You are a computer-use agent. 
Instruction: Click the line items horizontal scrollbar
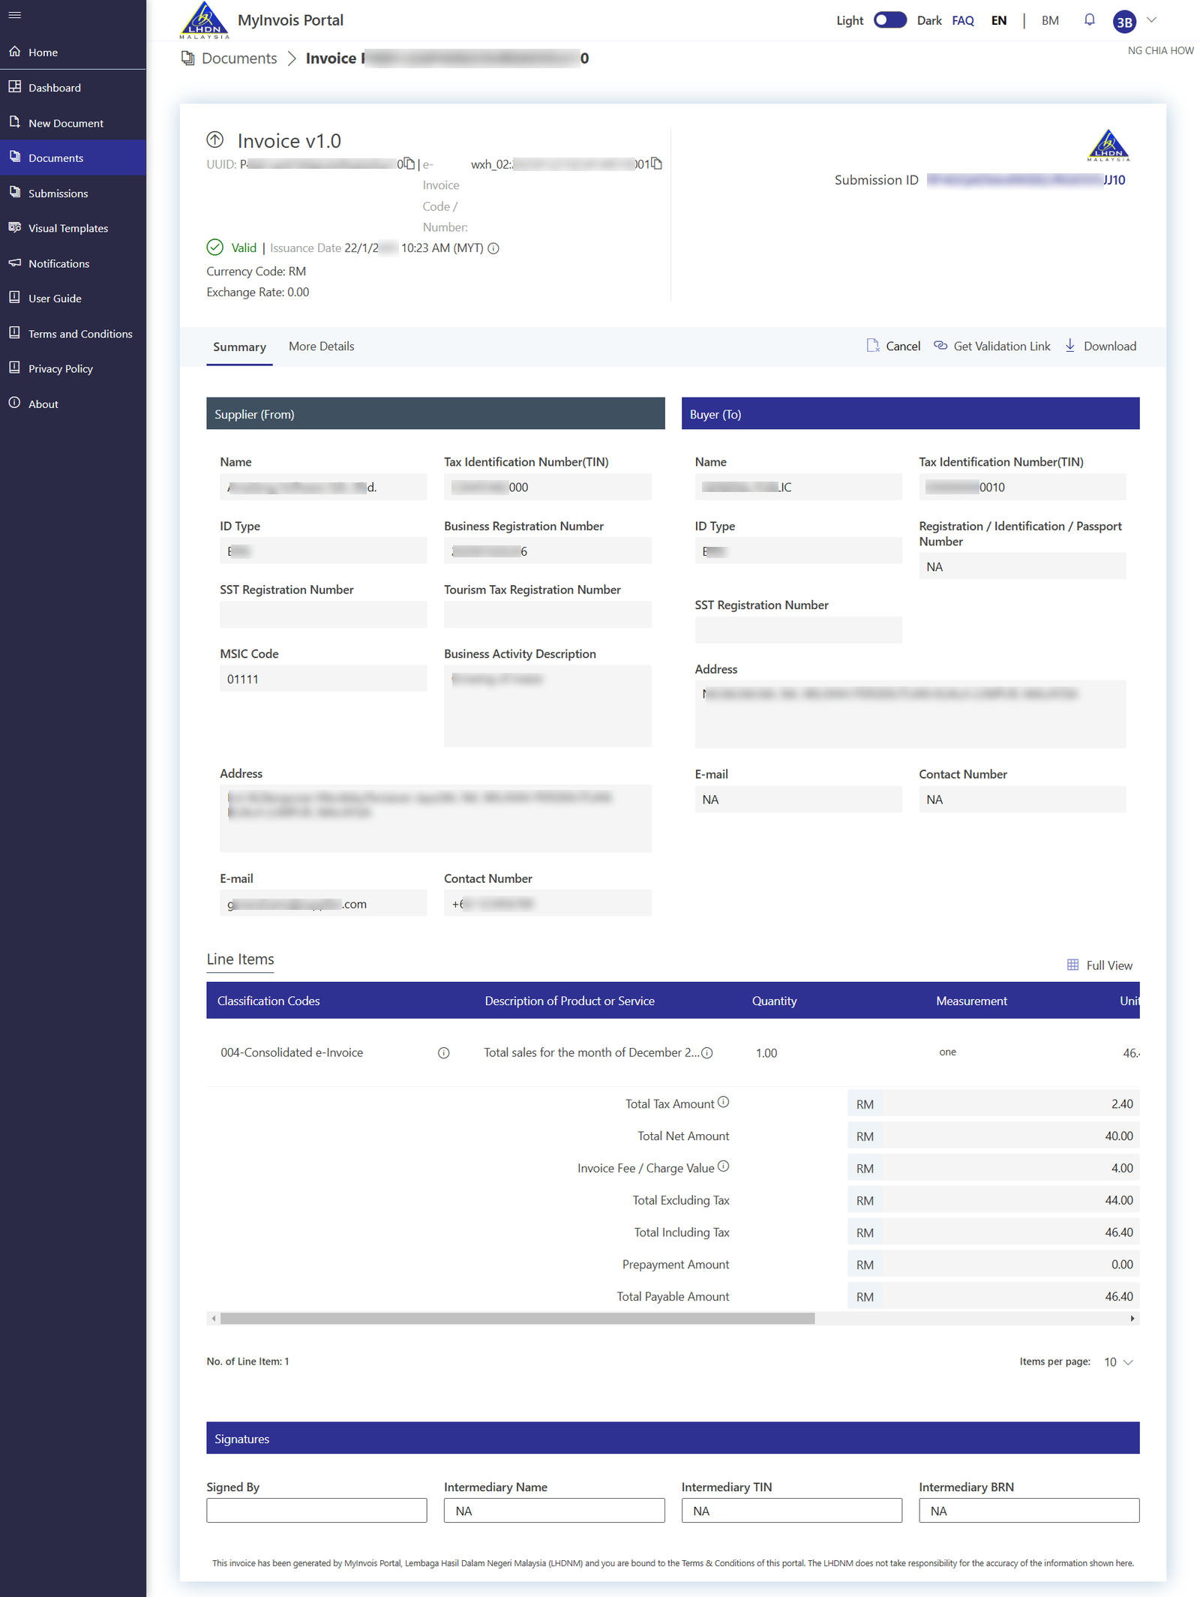[x=517, y=1318]
